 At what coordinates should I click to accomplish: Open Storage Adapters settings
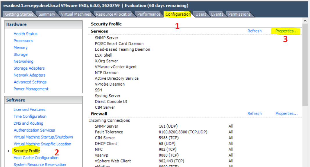coord(29,68)
